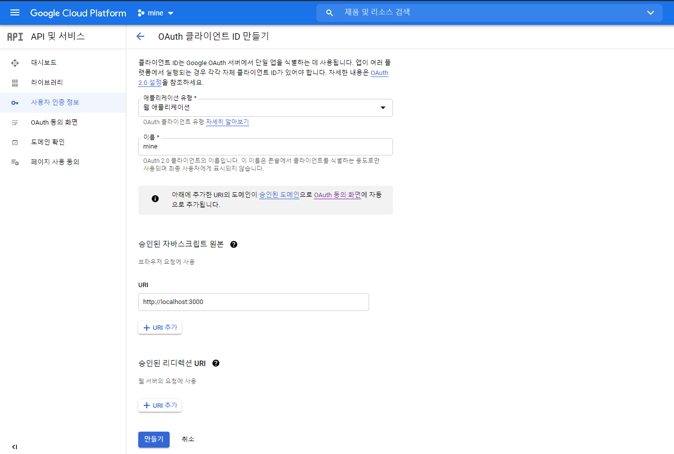Select 사용자 인증 정보 in the sidebar
The image size is (674, 454).
63,102
